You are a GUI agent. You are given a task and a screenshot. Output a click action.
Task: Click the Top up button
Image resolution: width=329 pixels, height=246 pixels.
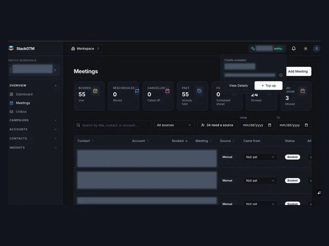269,86
